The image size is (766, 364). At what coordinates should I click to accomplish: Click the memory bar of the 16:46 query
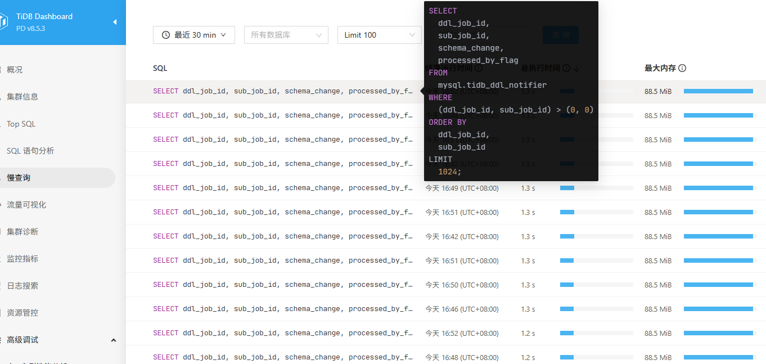click(x=718, y=309)
